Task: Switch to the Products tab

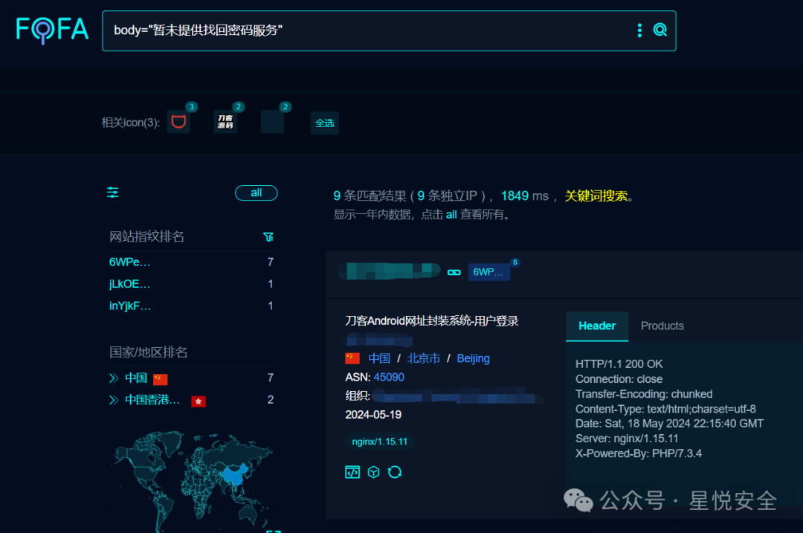Action: pyautogui.click(x=662, y=326)
